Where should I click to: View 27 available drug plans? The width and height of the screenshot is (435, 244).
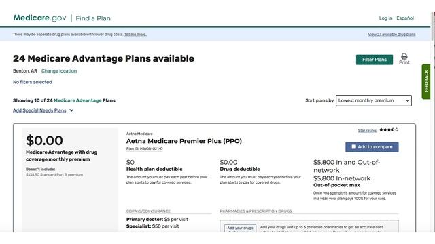pos(391,35)
